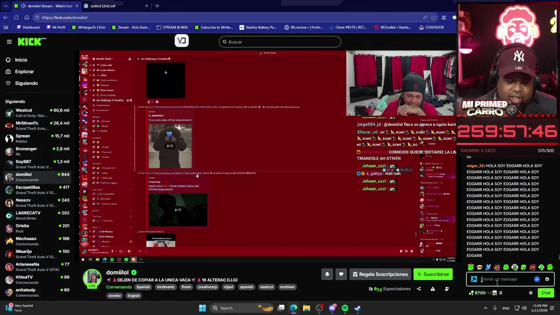560x315 pixels.
Task: Select MrStivenTc in the following list
Action: pos(38,126)
